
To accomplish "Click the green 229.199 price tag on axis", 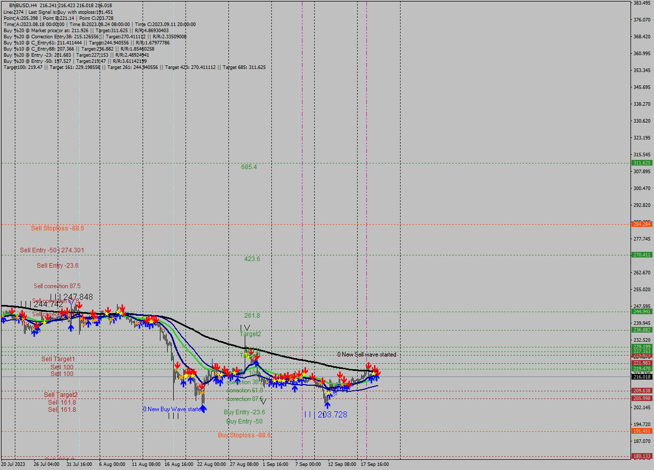I will [x=642, y=346].
